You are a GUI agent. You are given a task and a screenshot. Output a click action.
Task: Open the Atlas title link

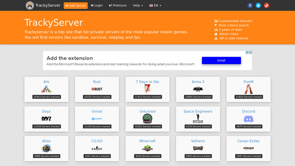tap(46, 141)
